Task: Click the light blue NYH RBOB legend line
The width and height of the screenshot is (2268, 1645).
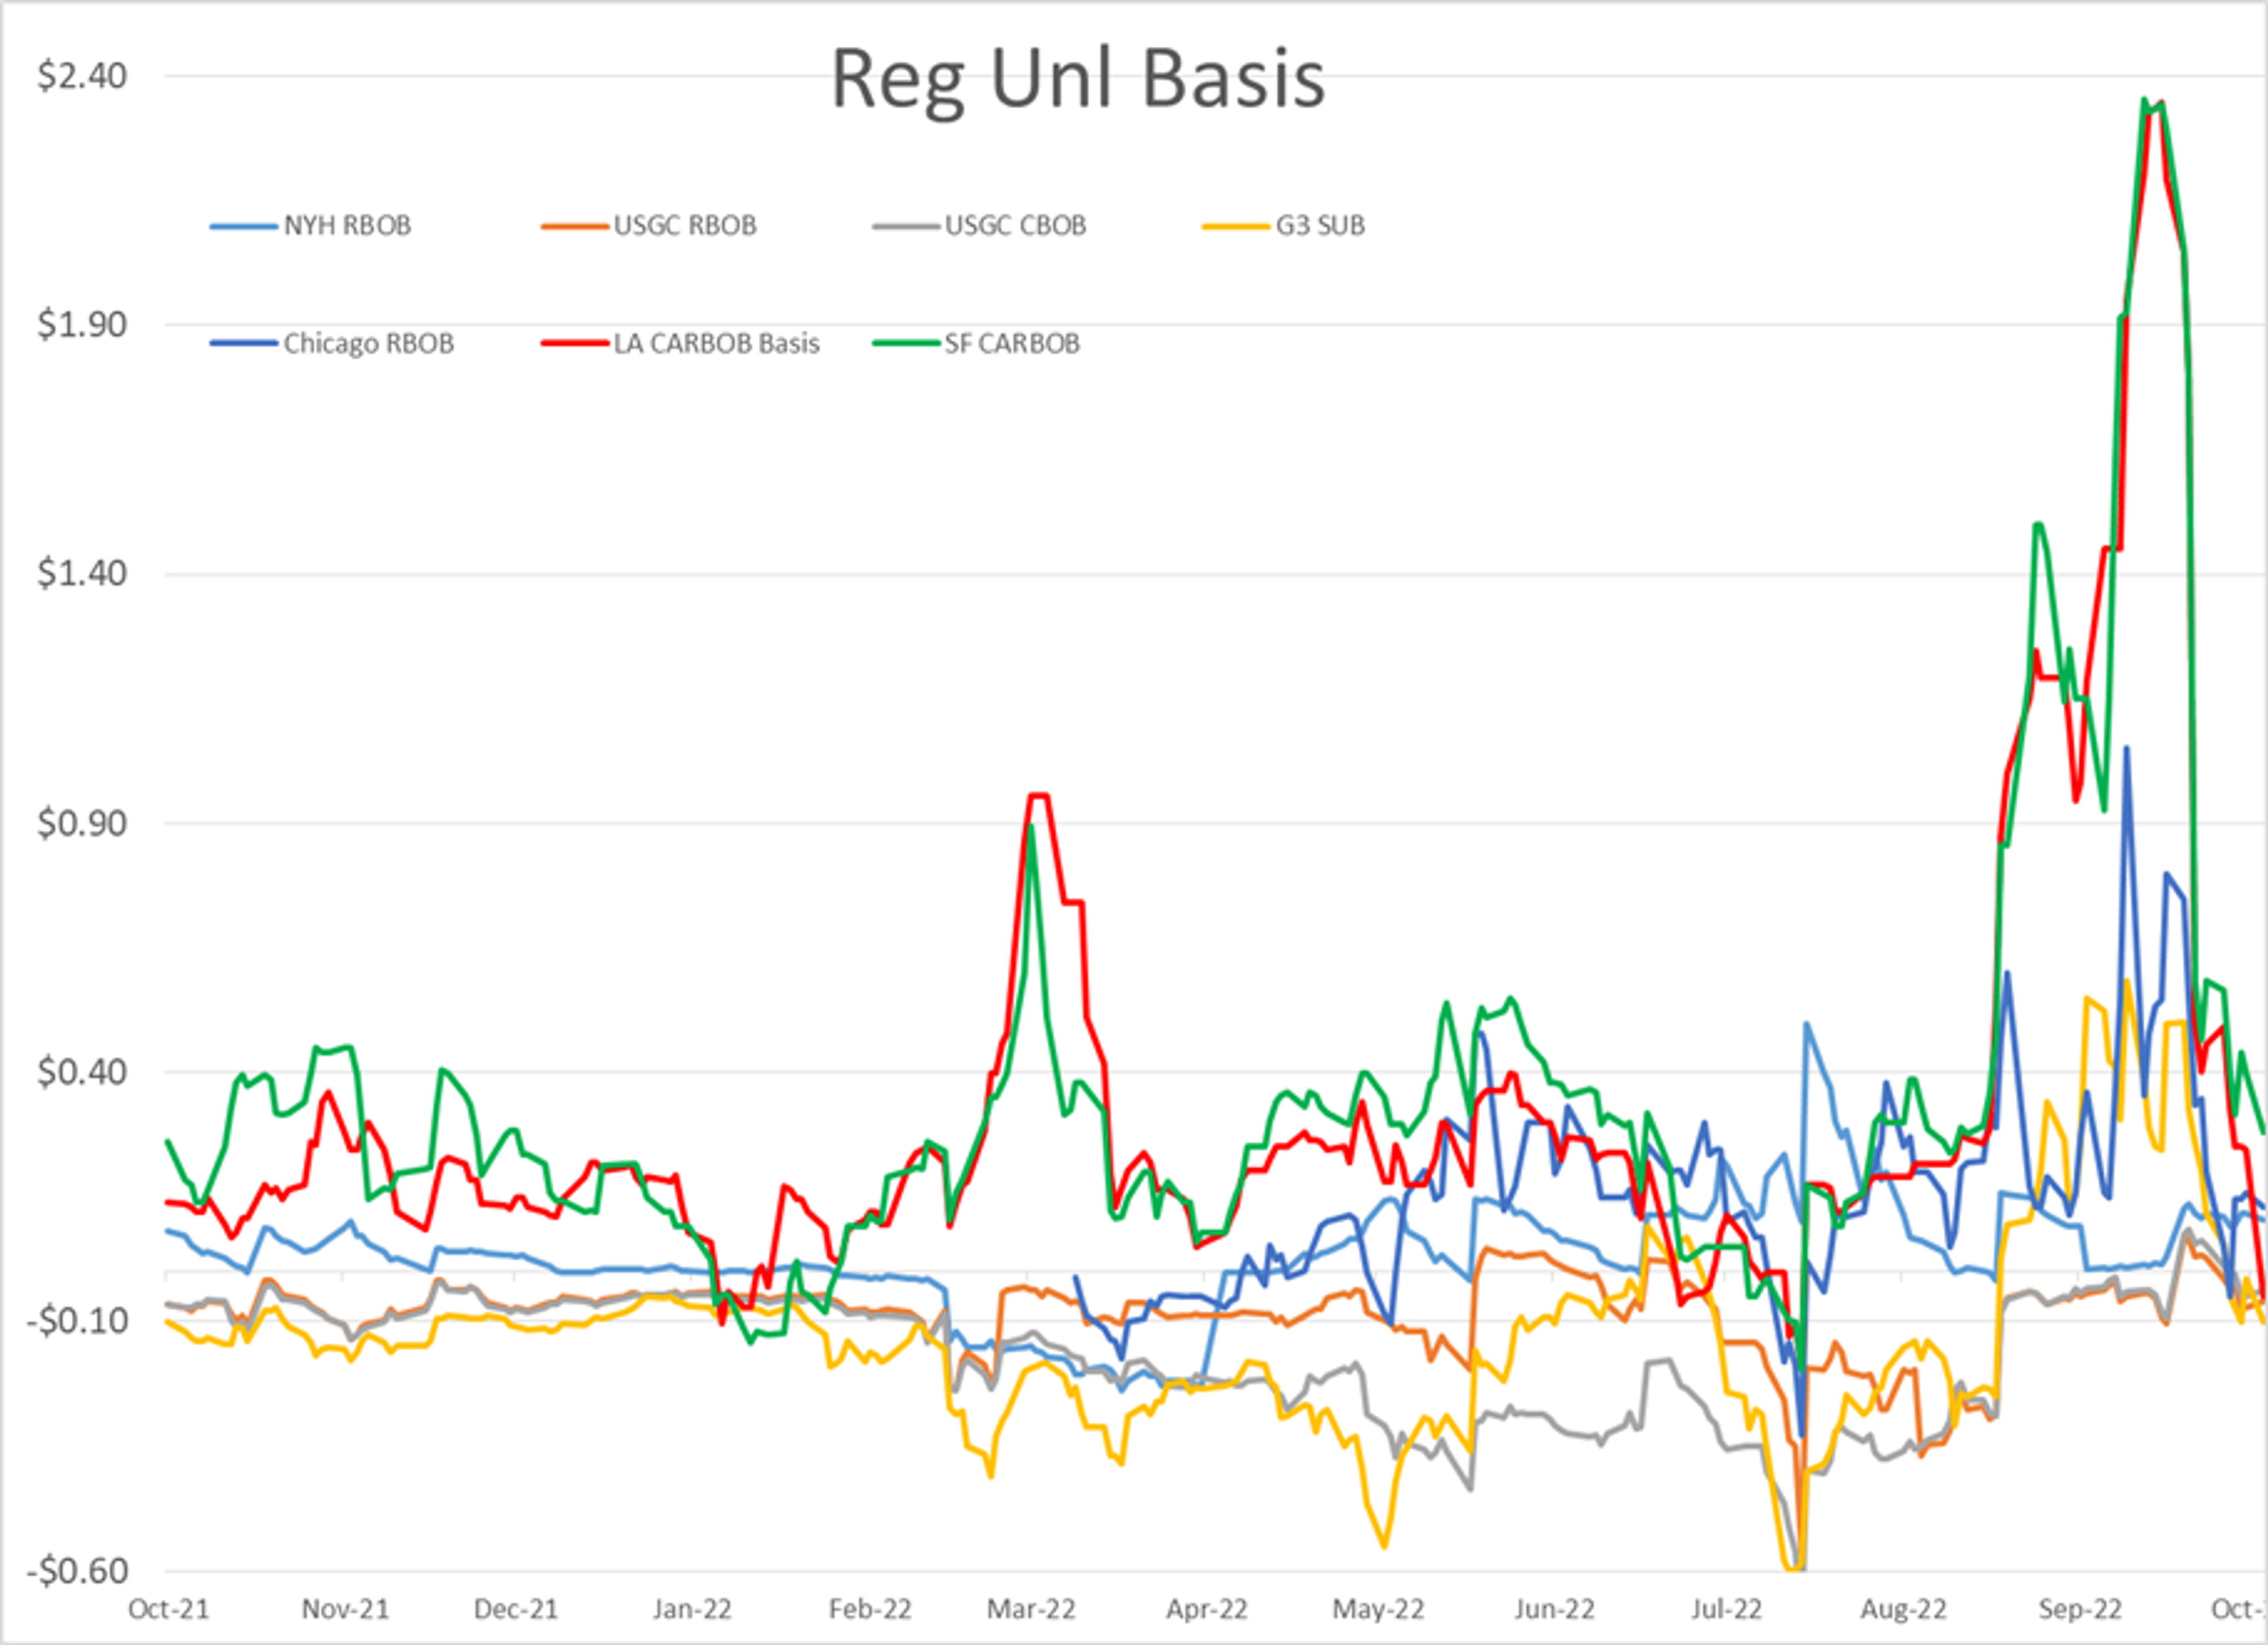Action: [x=244, y=227]
